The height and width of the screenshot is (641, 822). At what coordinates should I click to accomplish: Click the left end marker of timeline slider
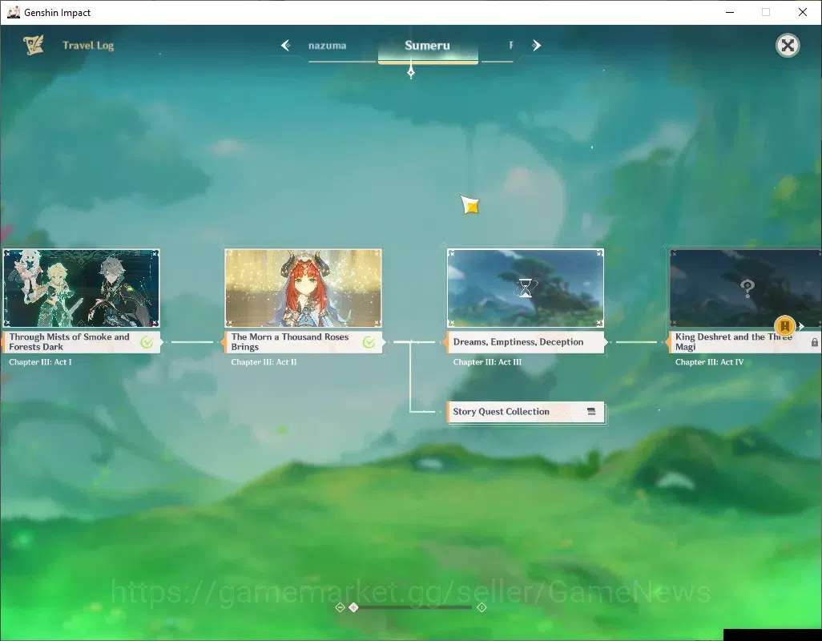(340, 607)
